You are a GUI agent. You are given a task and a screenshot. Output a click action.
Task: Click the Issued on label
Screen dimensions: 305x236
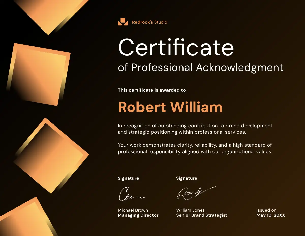(x=266, y=210)
